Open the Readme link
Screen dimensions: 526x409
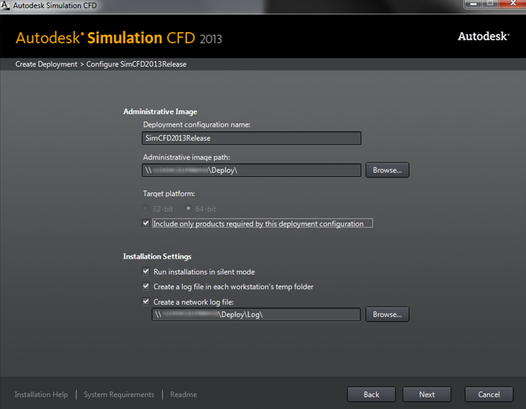tap(183, 395)
